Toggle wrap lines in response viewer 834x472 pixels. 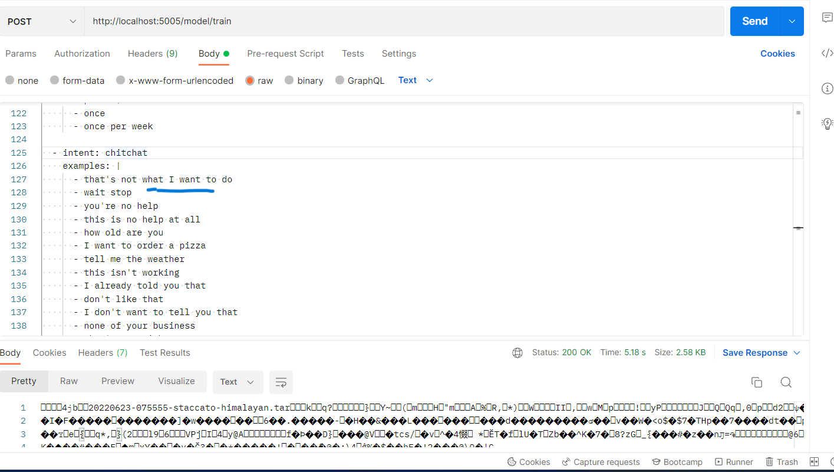(x=281, y=382)
